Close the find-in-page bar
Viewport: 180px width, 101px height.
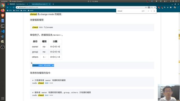[154, 11]
